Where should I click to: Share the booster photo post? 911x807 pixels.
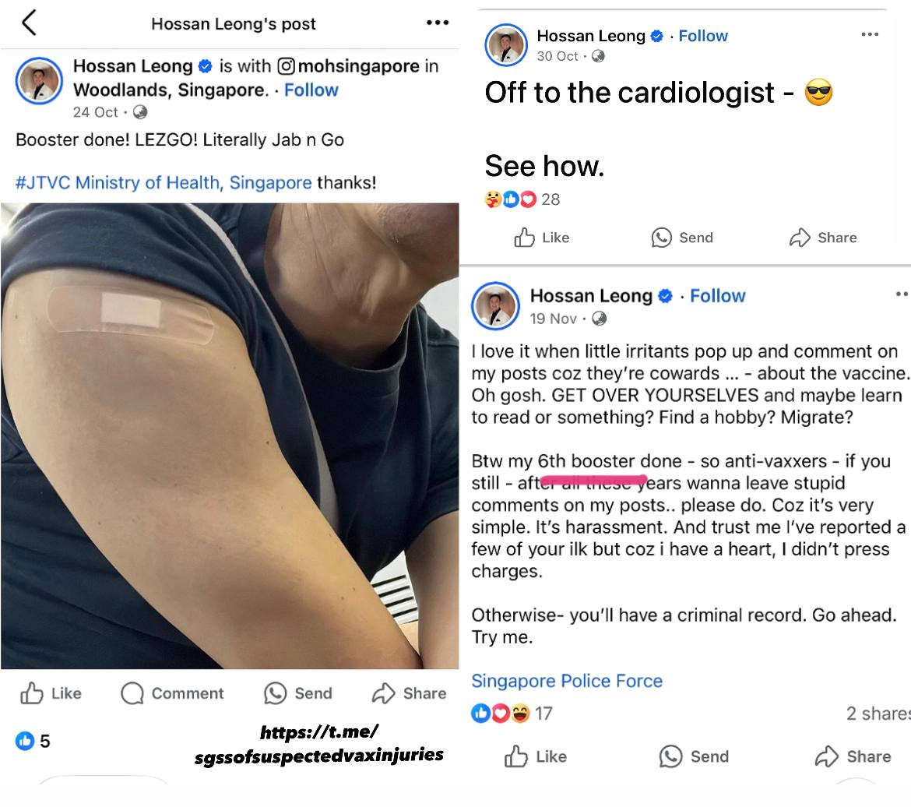click(x=409, y=693)
